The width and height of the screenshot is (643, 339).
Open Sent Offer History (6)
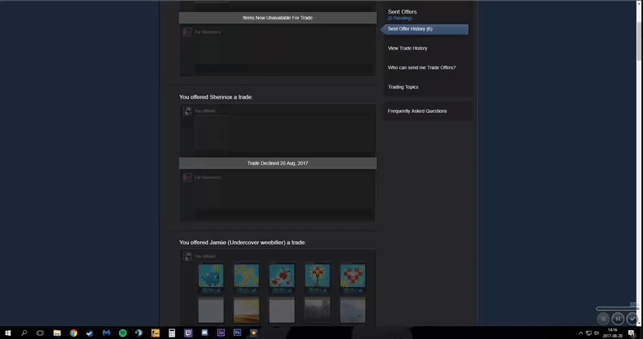tap(424, 29)
